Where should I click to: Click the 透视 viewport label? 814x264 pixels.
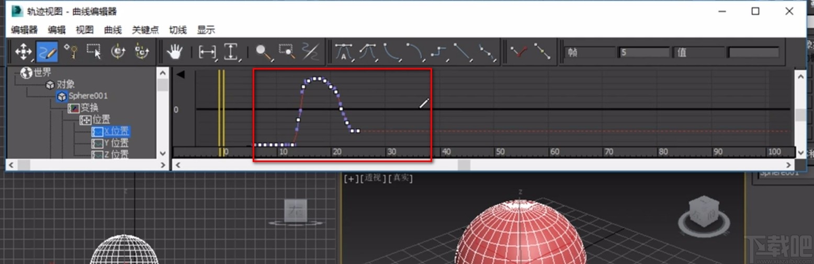pos(372,178)
